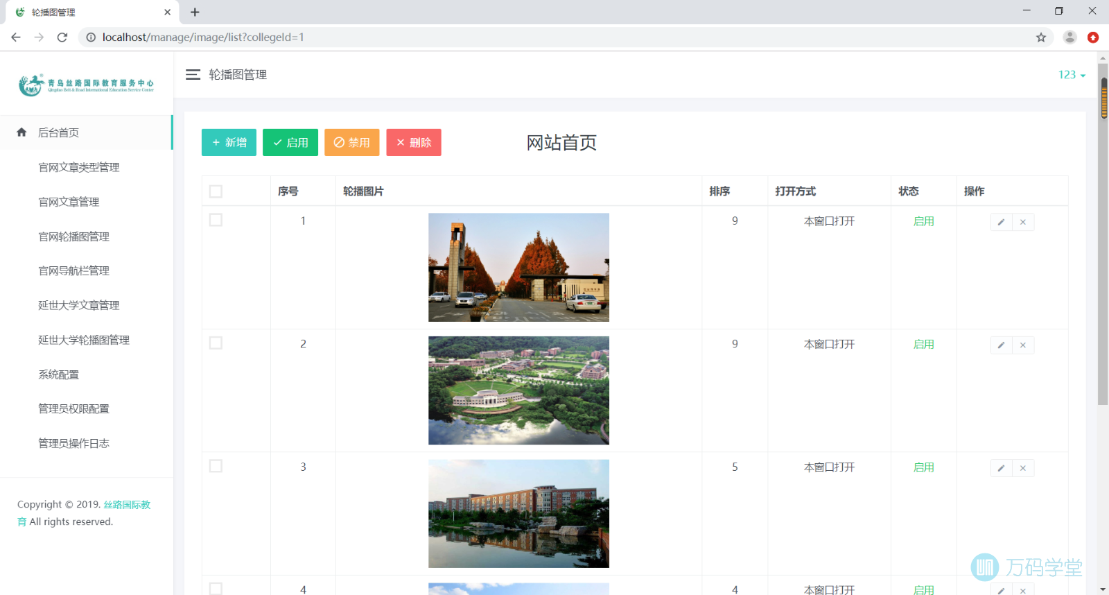The height and width of the screenshot is (595, 1109).
Task: Go forward with browser forward arrow
Action: click(39, 37)
